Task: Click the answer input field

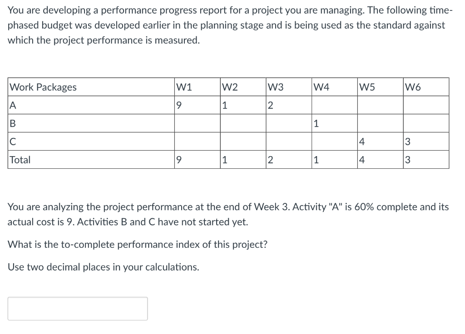Action: (77, 308)
